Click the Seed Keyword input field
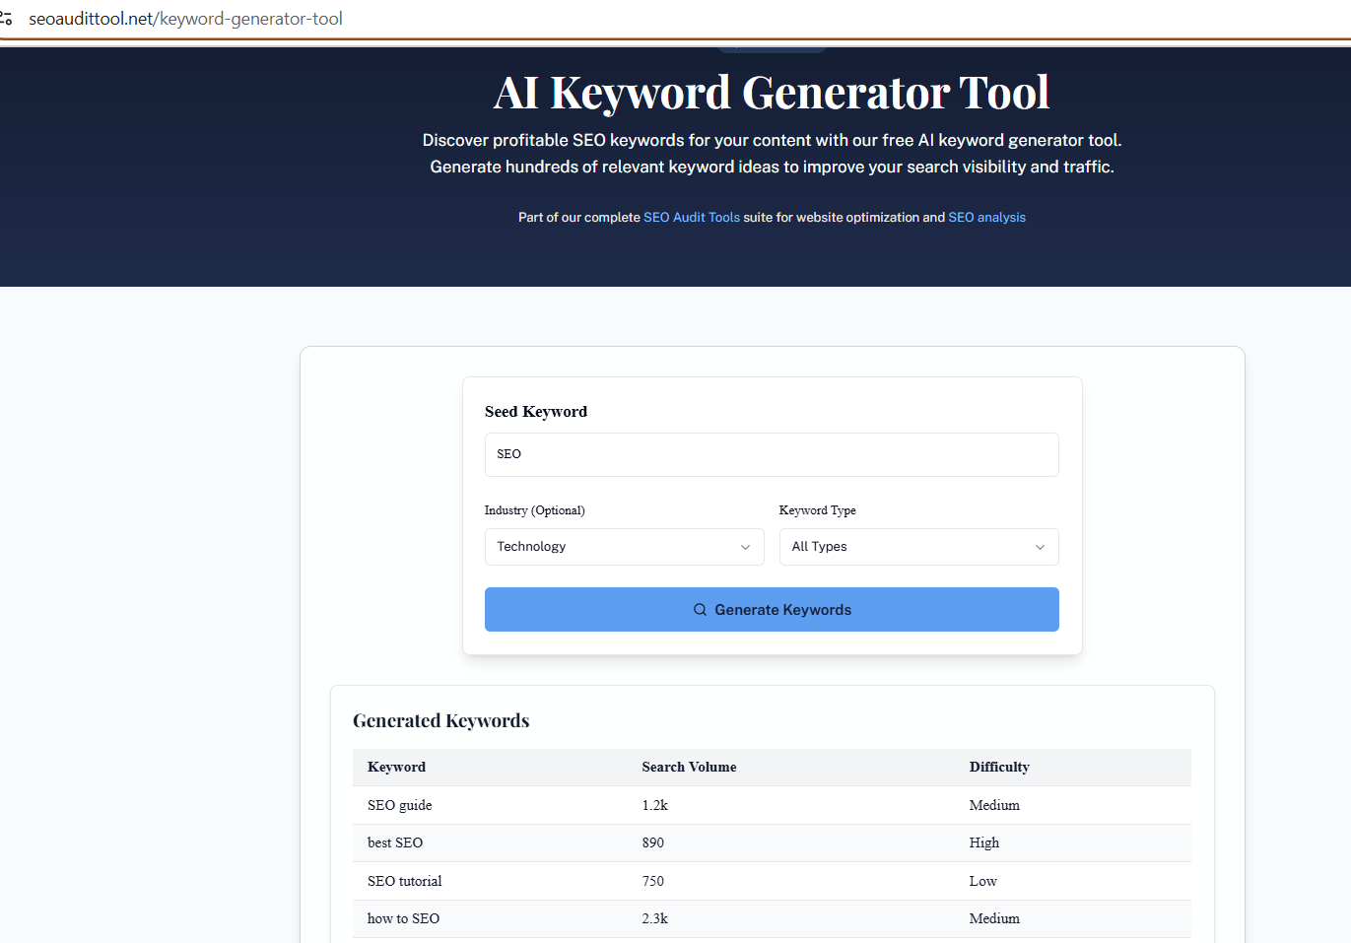1351x943 pixels. tap(772, 454)
